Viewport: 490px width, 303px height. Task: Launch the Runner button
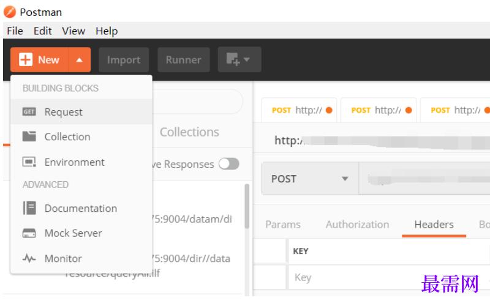coord(183,59)
